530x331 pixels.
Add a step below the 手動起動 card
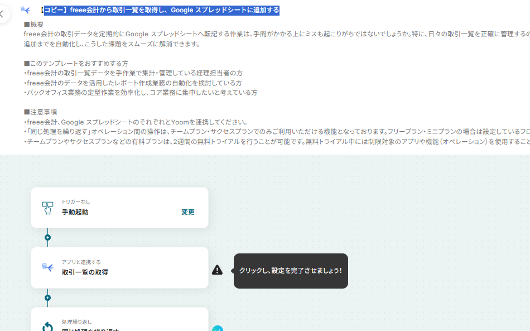pos(47,238)
